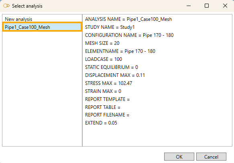This screenshot has width=234, height=163.
Task: Click the ANALYSIS NAME detail line
Action: [128, 19]
